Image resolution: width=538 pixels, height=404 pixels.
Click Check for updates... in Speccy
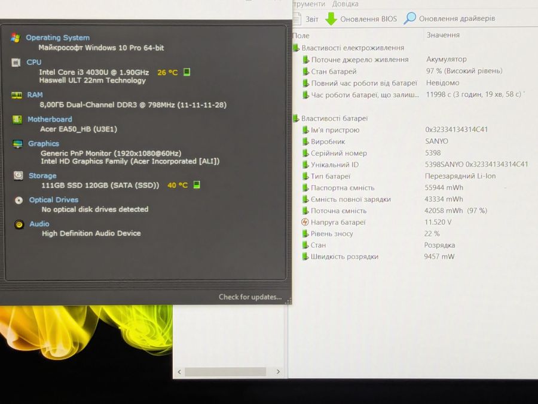click(250, 297)
